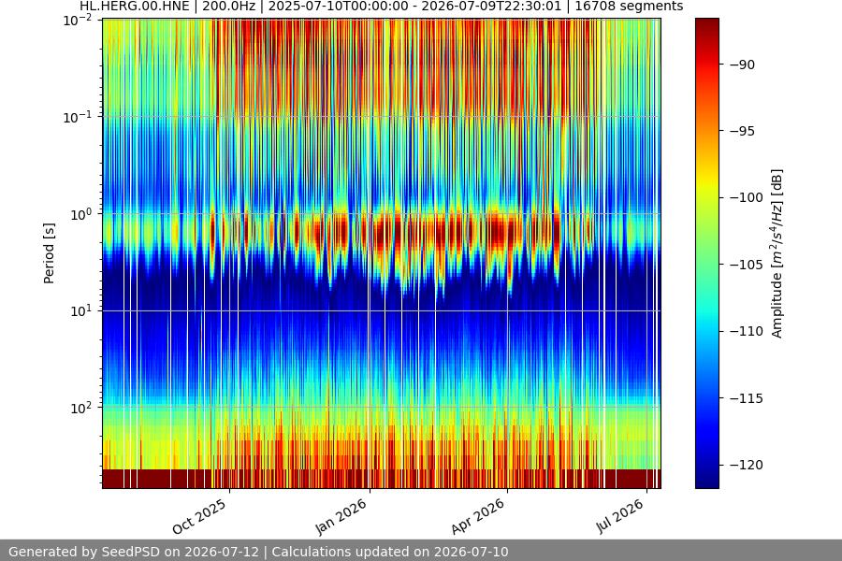Click the 'Oct 2025' x-axis label
This screenshot has height=561, width=842.
tap(200, 516)
